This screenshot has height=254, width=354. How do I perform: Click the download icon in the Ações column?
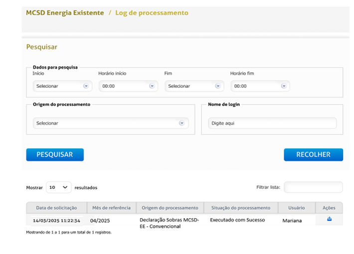pyautogui.click(x=329, y=219)
